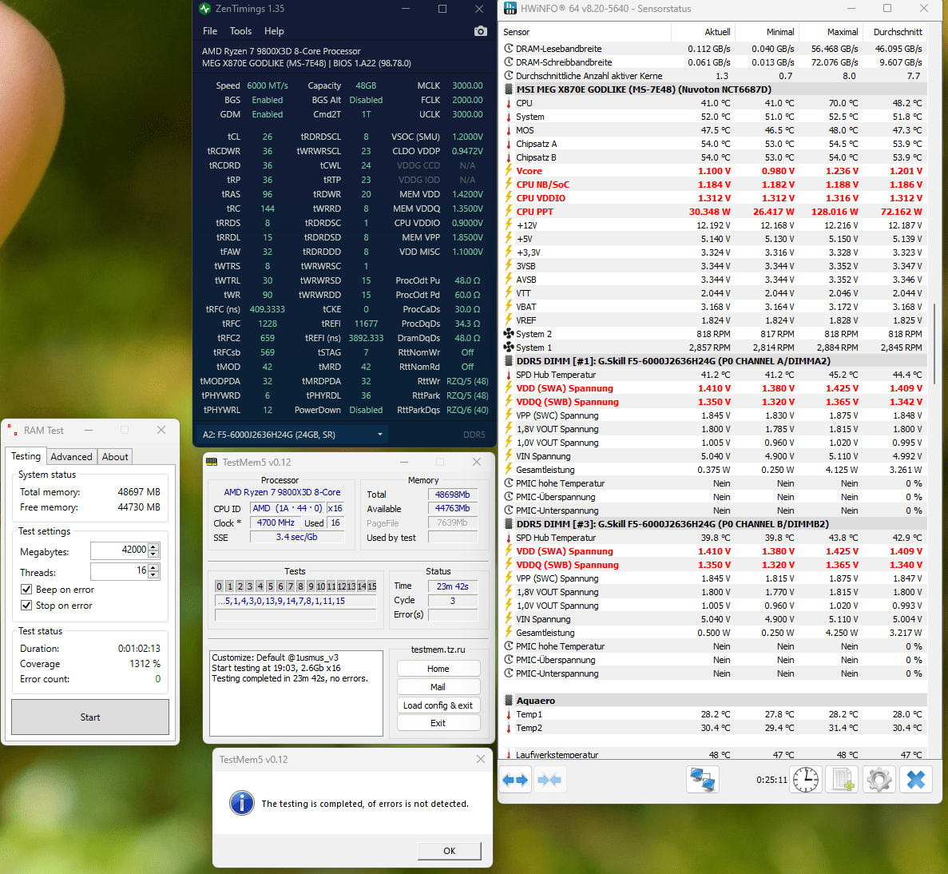Image resolution: width=948 pixels, height=874 pixels.
Task: Click chip icon beside Aquaero header
Action: (509, 701)
